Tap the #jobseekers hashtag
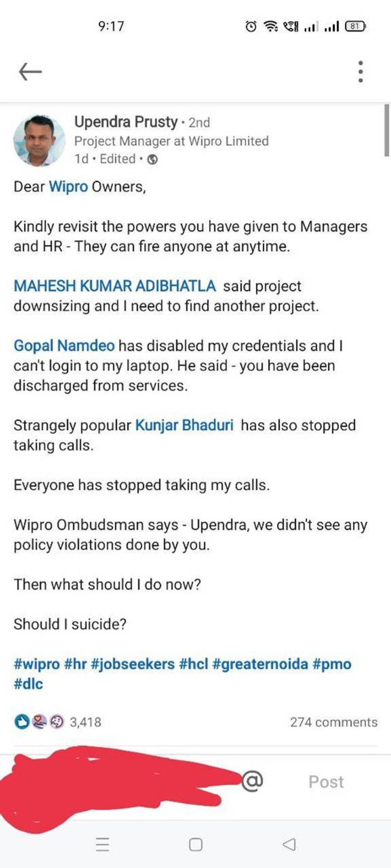 [x=133, y=664]
